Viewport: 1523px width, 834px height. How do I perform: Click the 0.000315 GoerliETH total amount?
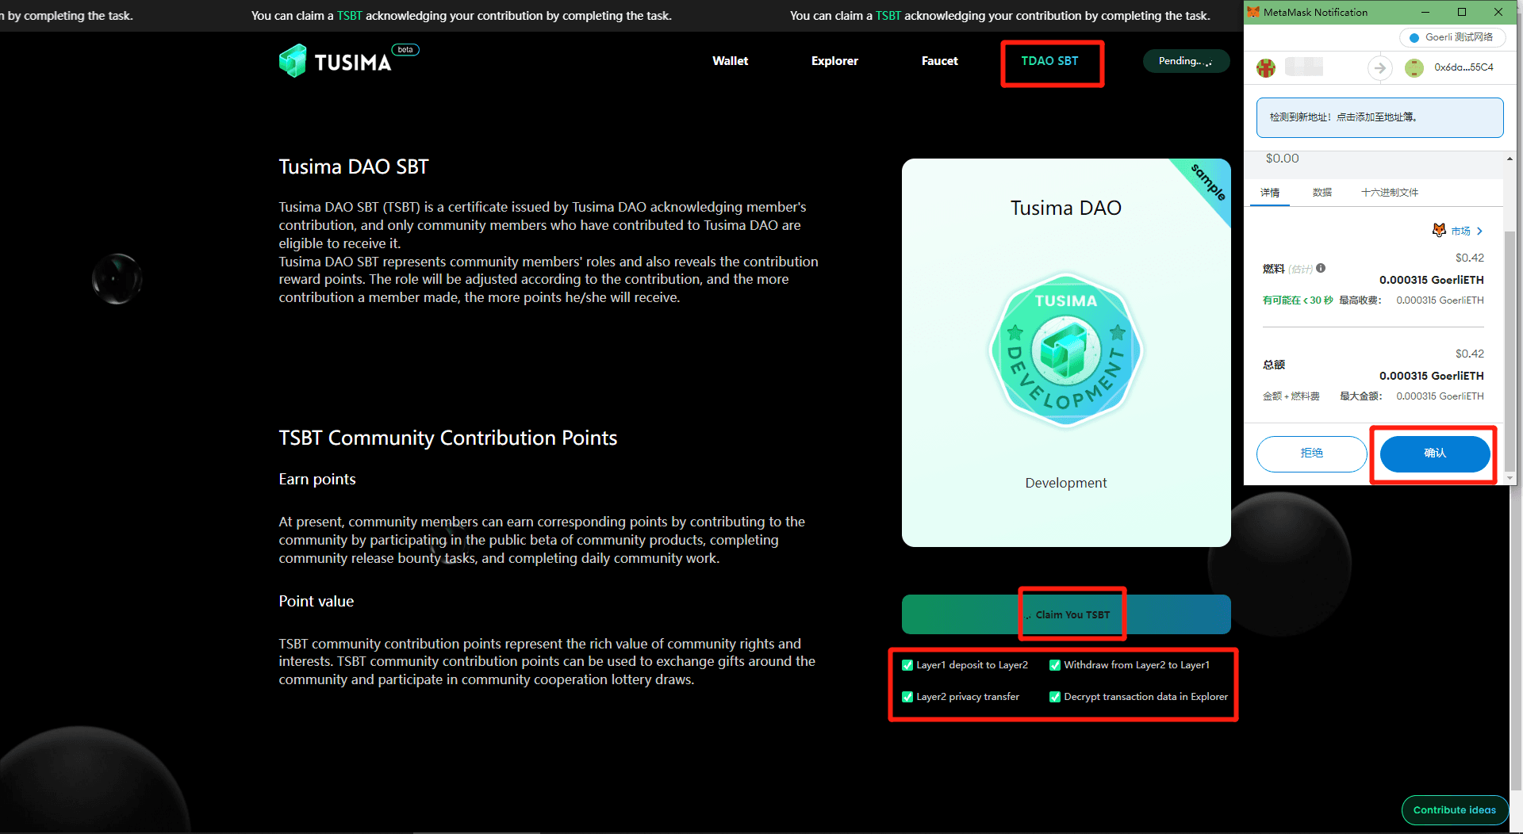point(1431,376)
